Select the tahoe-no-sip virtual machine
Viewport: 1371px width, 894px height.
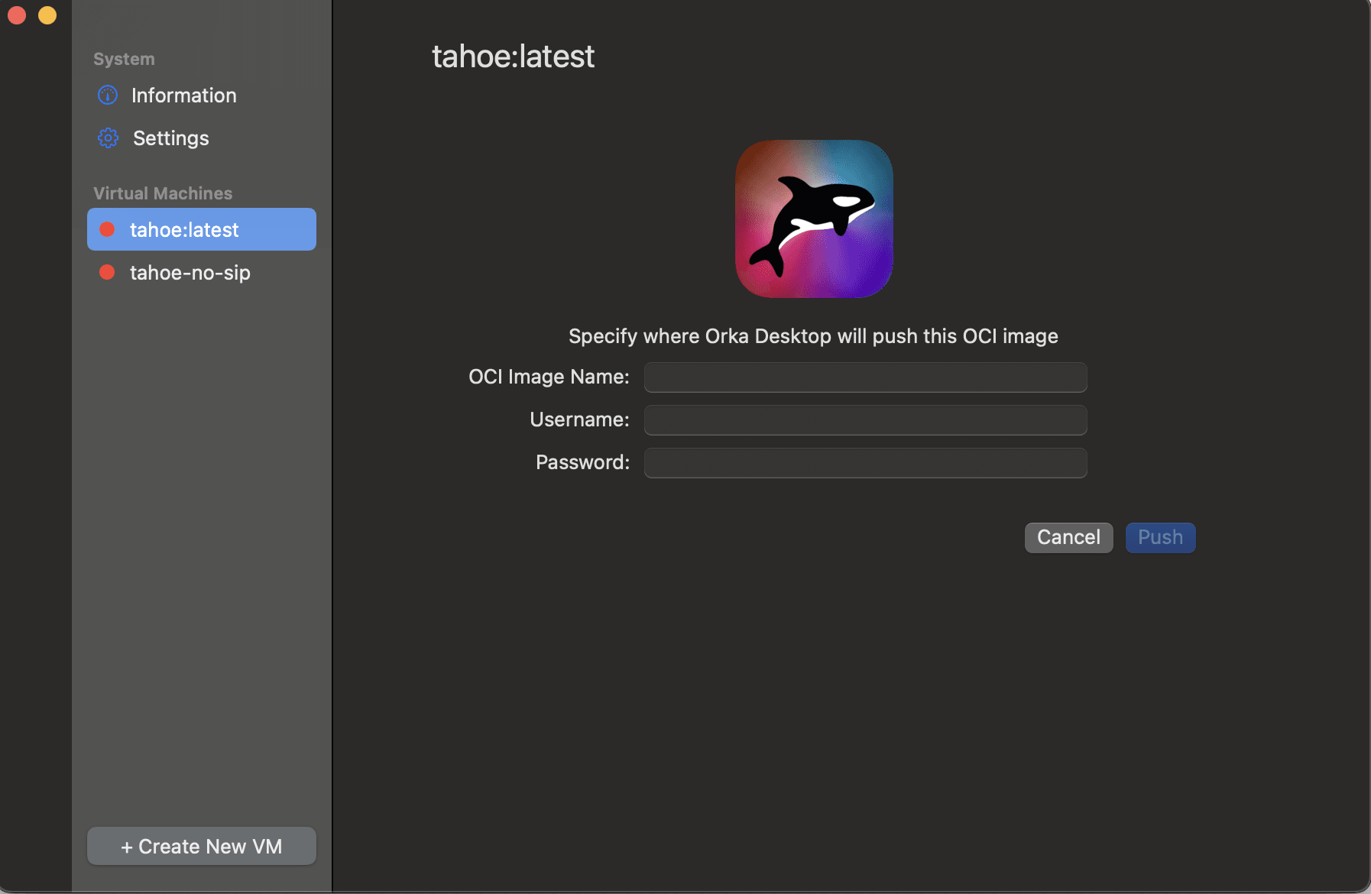(202, 272)
